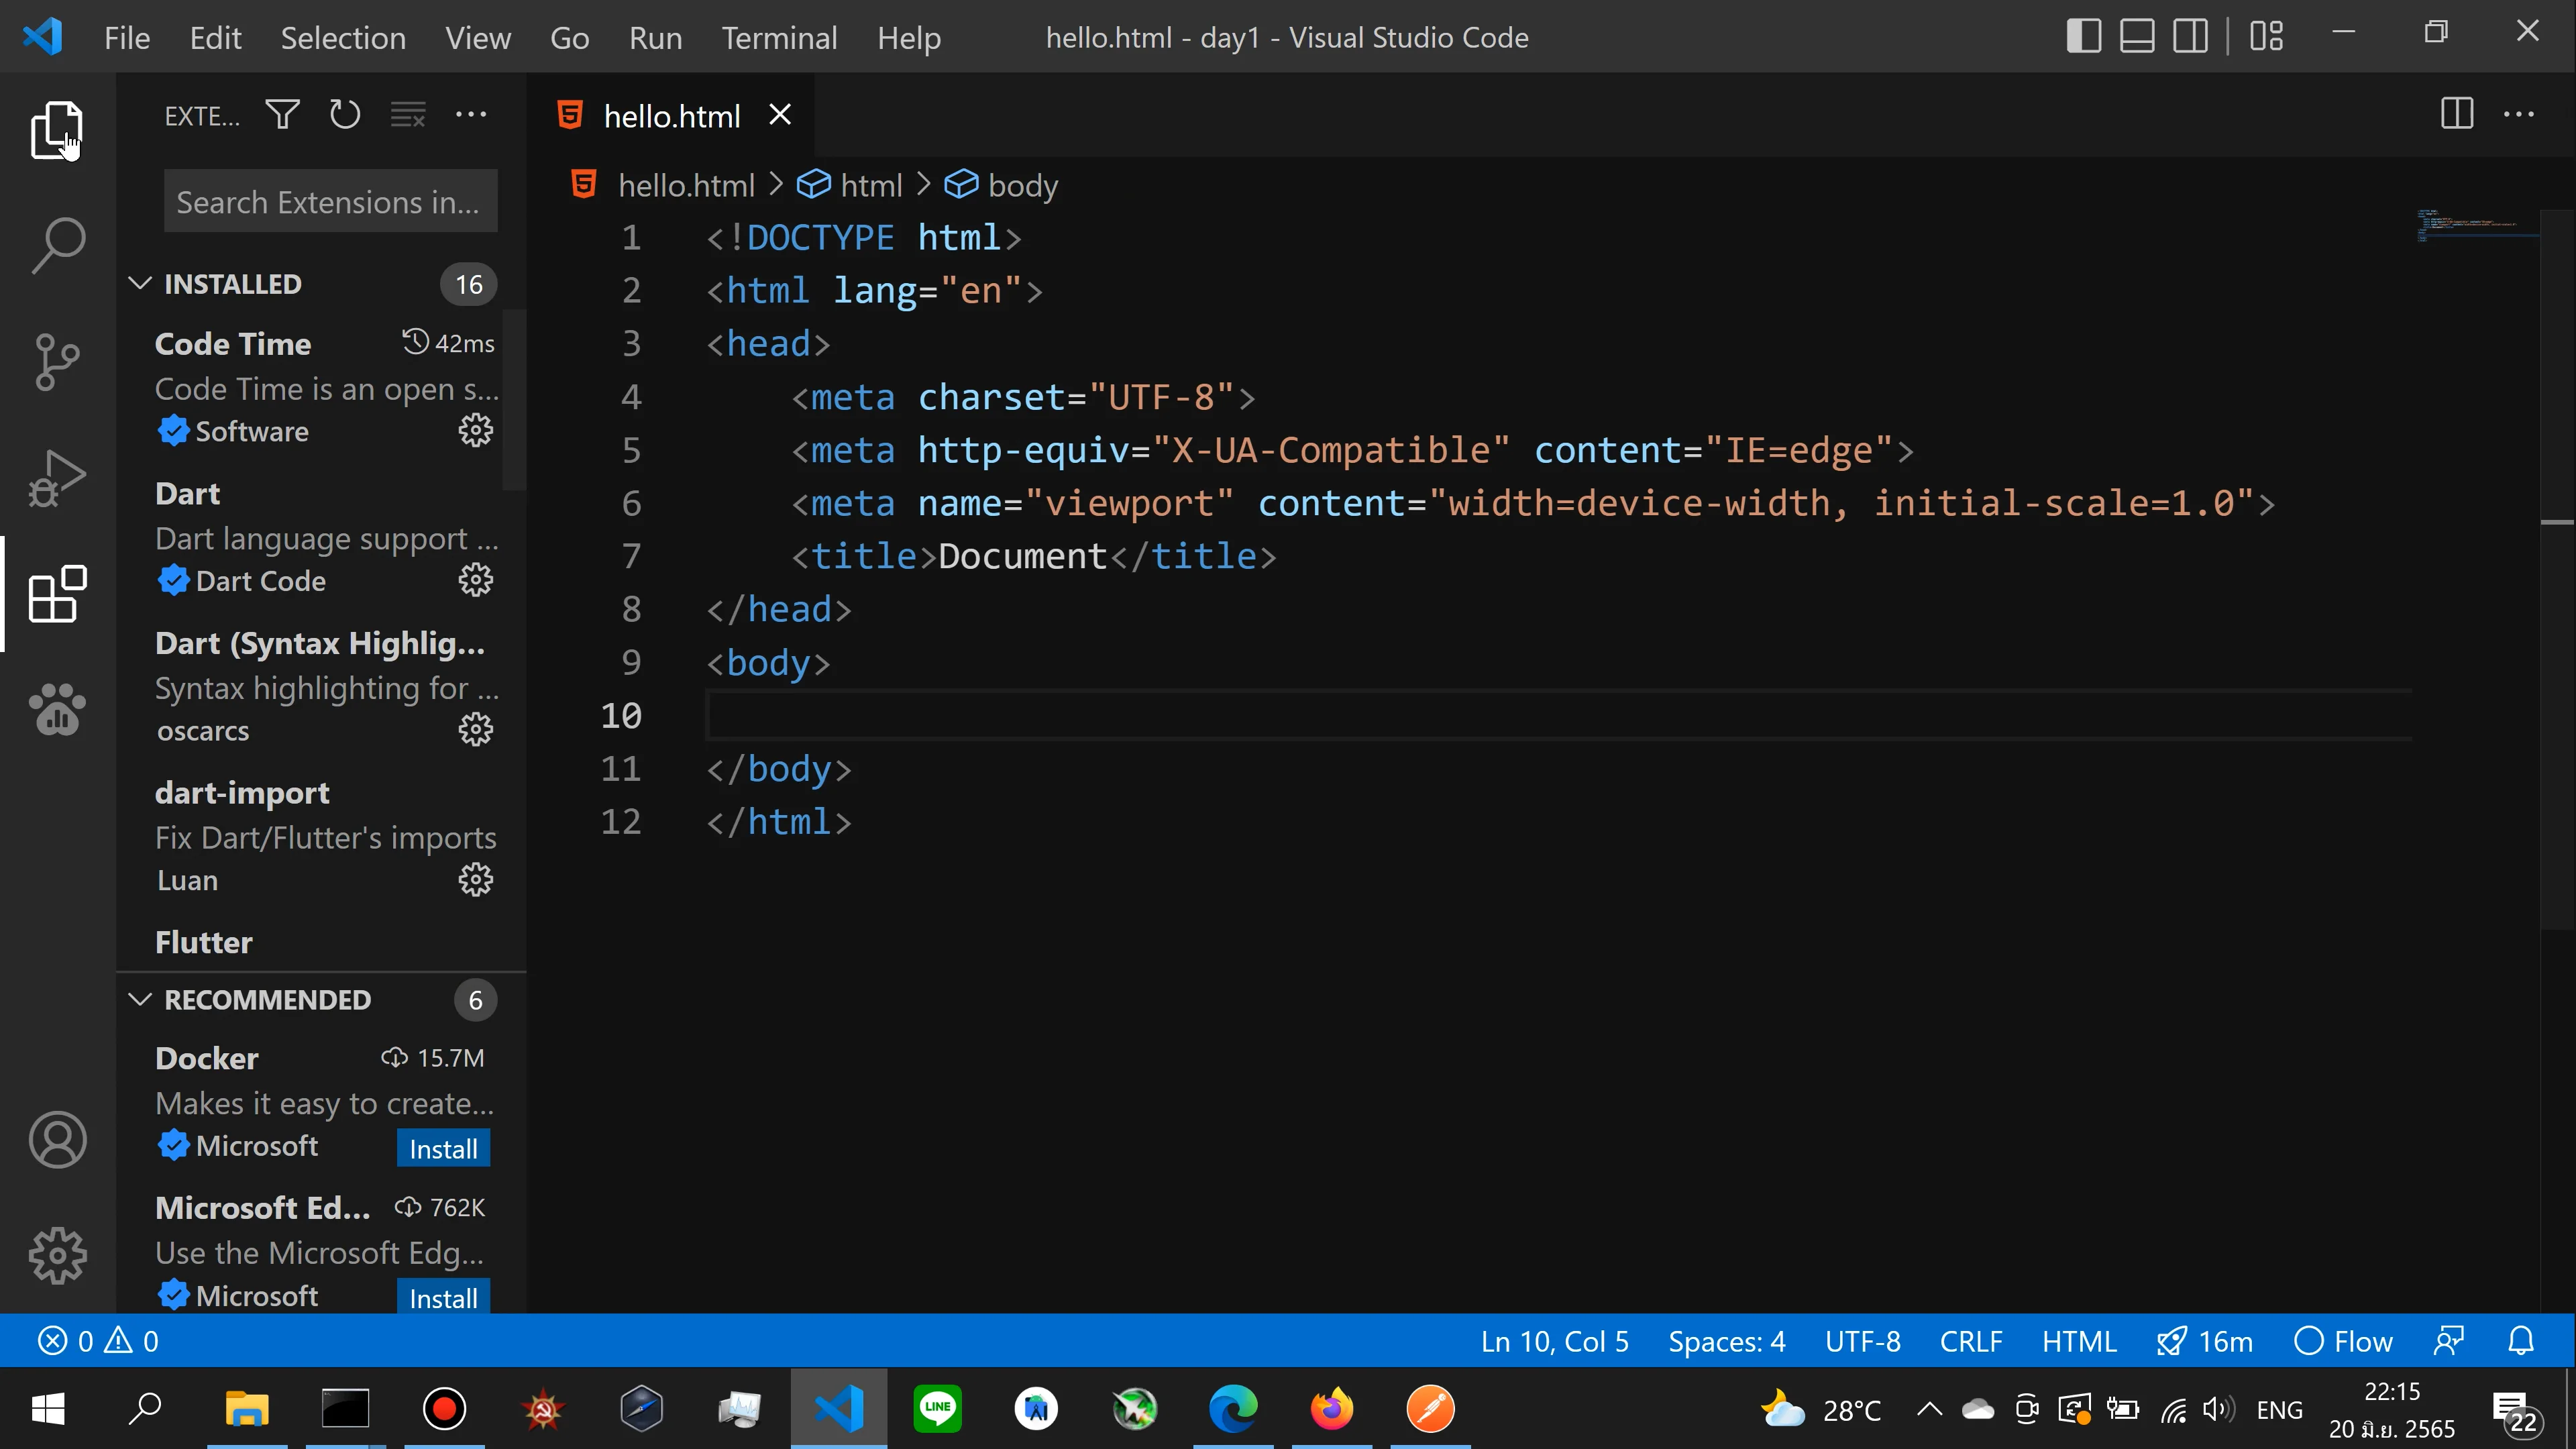Open the Terminal menu
Viewport: 2576px width, 1449px height.
point(779,38)
